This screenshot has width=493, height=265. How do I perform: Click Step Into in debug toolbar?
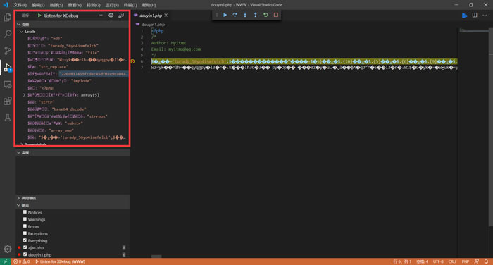[245, 15]
